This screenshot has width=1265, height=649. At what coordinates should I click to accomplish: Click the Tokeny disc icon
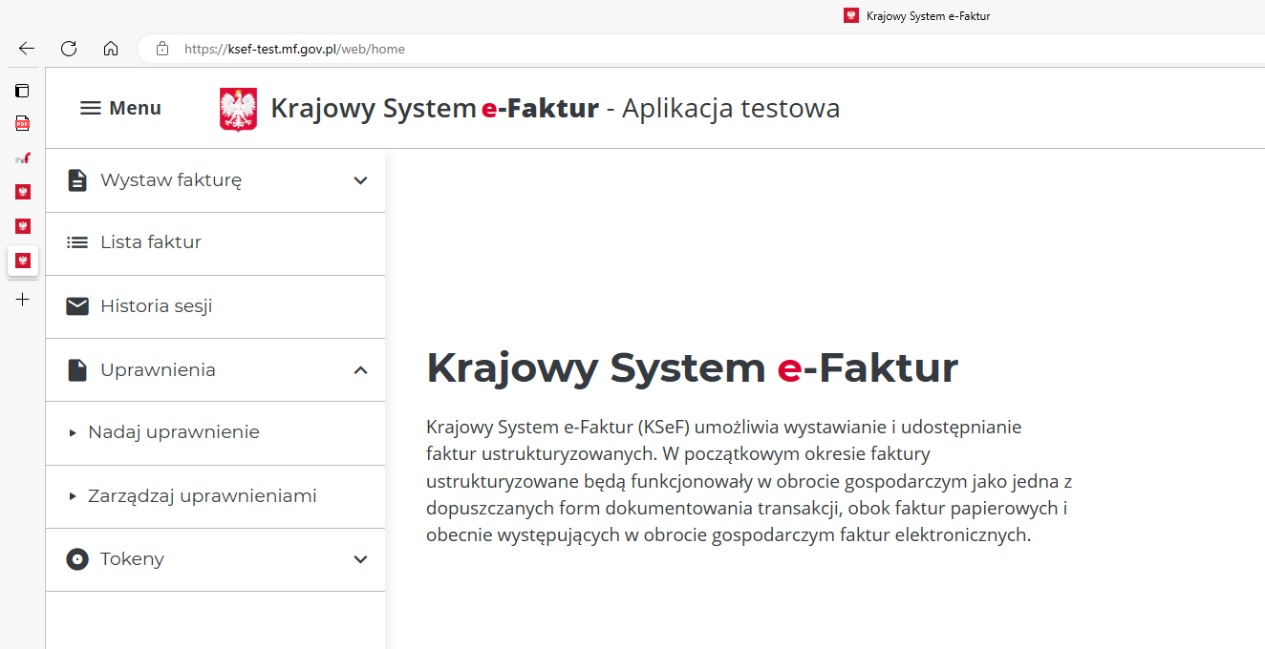(77, 559)
